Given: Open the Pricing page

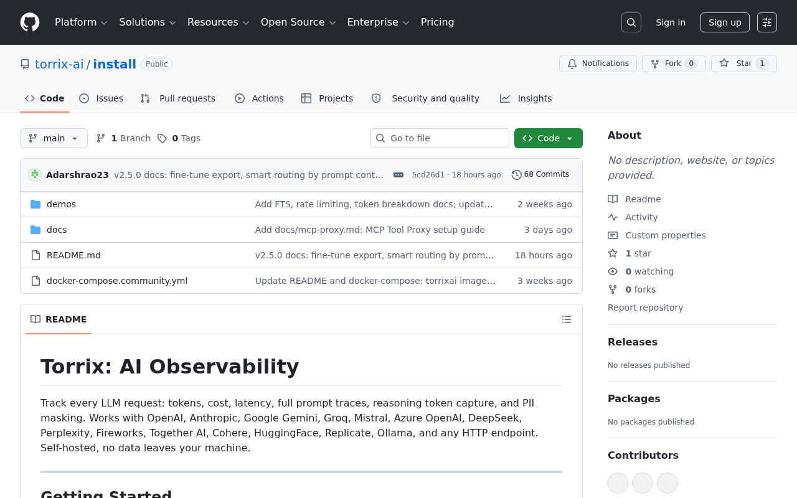Looking at the screenshot, I should (x=437, y=22).
